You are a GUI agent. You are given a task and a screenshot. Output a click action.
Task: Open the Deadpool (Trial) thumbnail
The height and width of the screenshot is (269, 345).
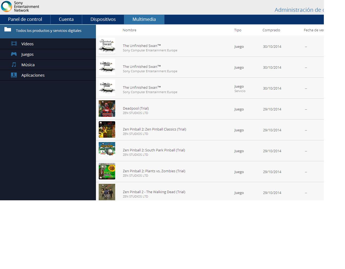pos(107,109)
